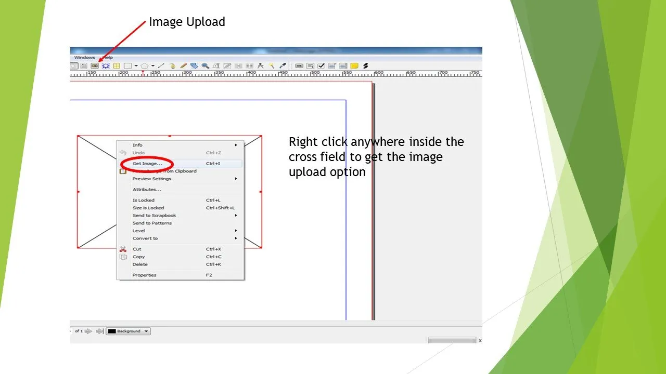Choose Get Image from context menu
The image size is (666, 374).
[x=180, y=164]
